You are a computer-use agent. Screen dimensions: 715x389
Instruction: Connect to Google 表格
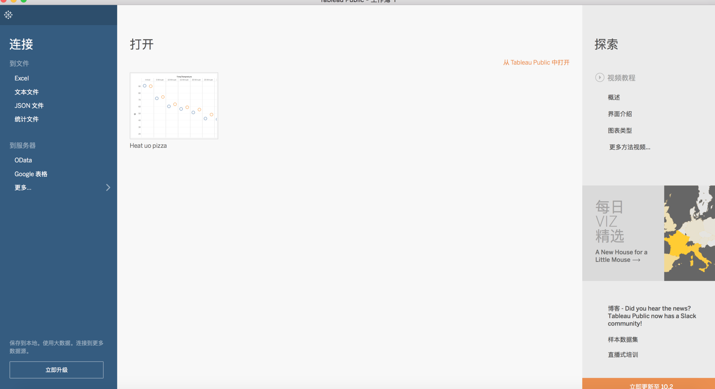coord(31,174)
